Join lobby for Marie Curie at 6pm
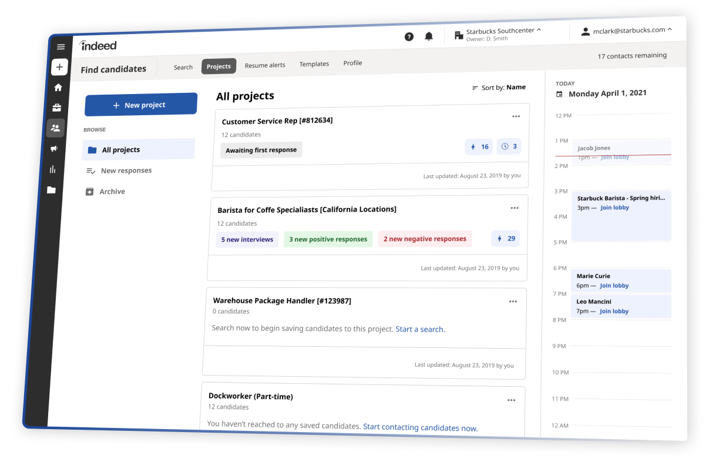Viewport: 706px width, 462px height. pos(614,286)
